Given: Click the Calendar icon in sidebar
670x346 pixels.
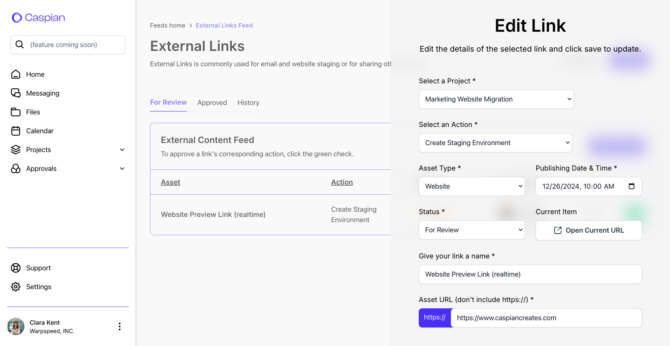Looking at the screenshot, I should pos(16,131).
